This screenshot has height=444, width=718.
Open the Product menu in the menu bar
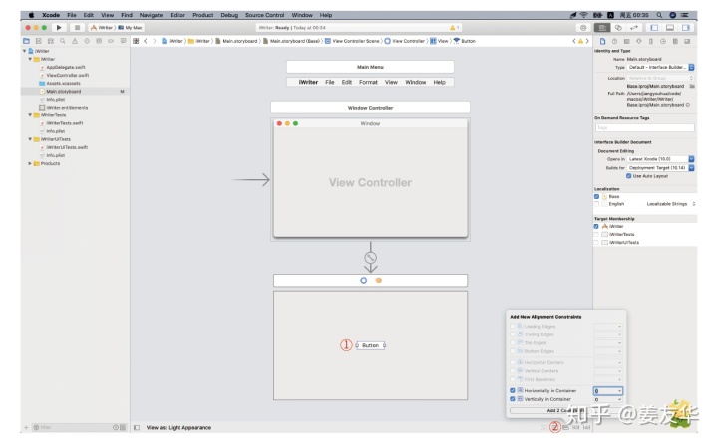[202, 15]
